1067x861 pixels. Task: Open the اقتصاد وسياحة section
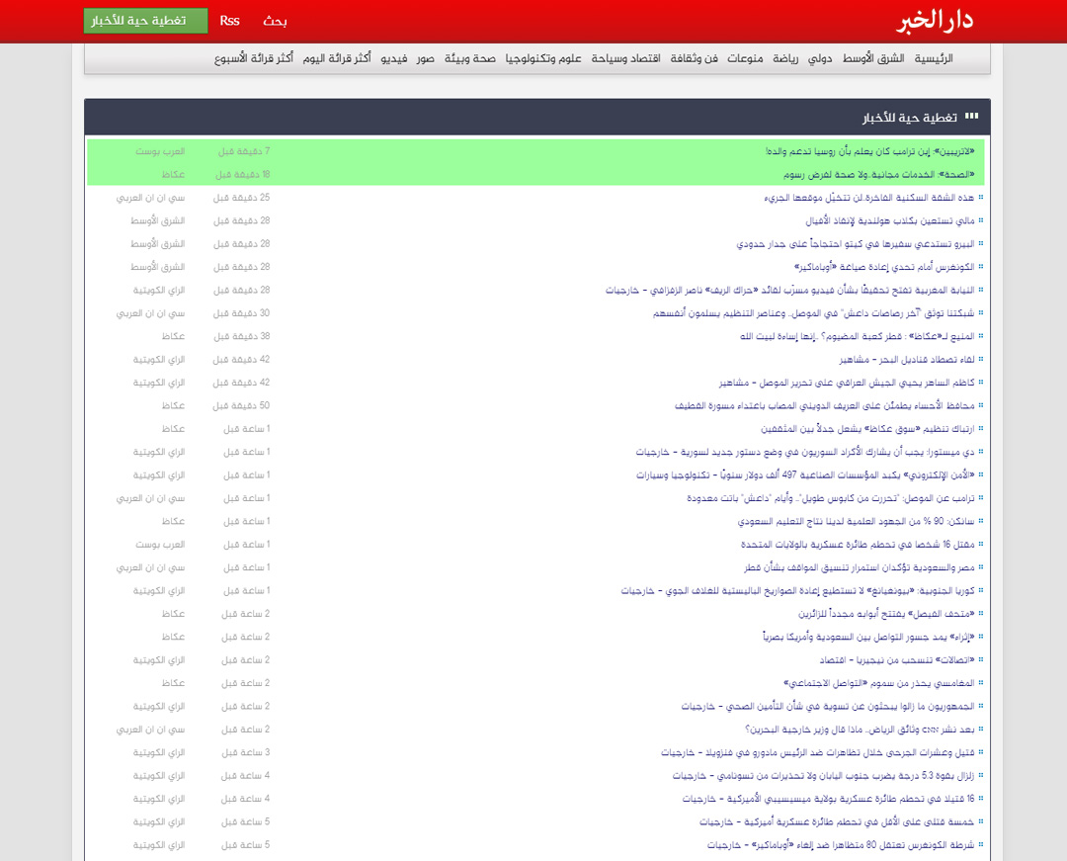pyautogui.click(x=626, y=59)
